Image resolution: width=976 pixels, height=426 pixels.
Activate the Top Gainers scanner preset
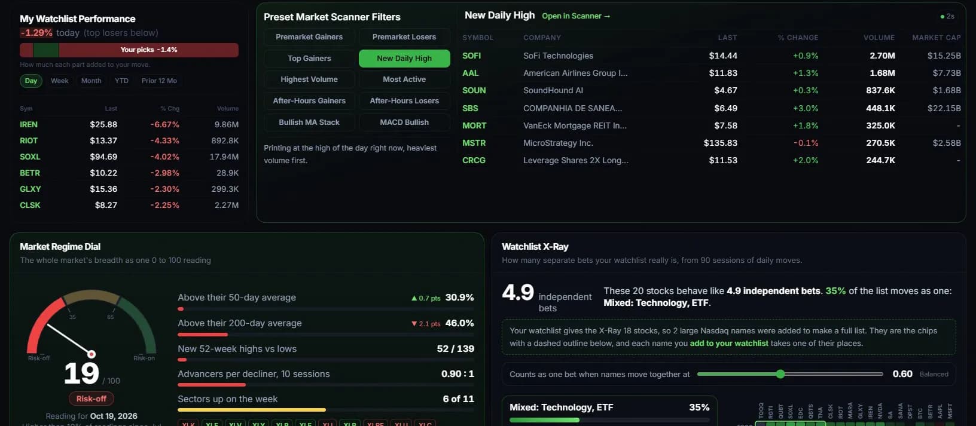[309, 59]
